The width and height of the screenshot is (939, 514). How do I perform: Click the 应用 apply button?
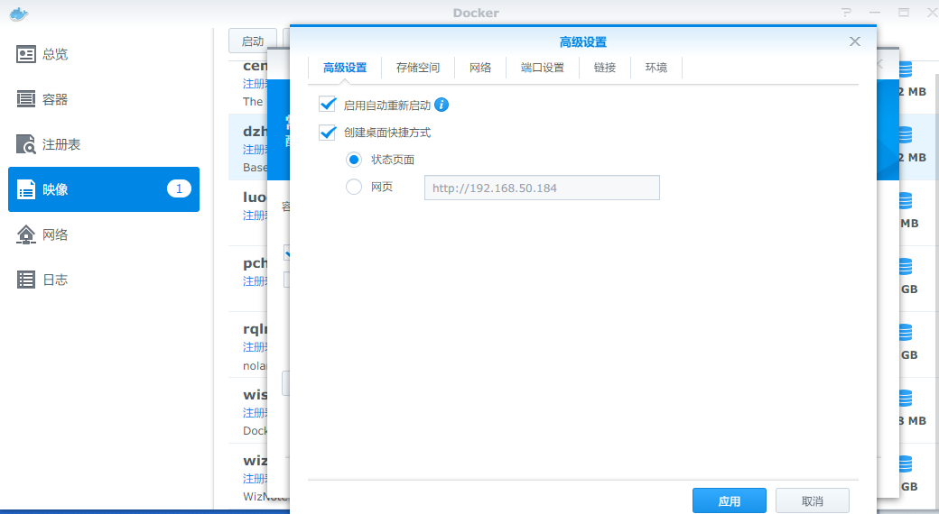click(729, 501)
